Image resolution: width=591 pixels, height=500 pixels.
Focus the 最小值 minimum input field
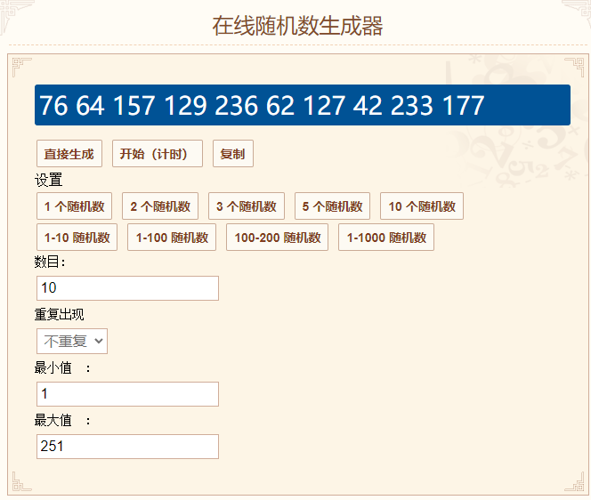pos(127,394)
